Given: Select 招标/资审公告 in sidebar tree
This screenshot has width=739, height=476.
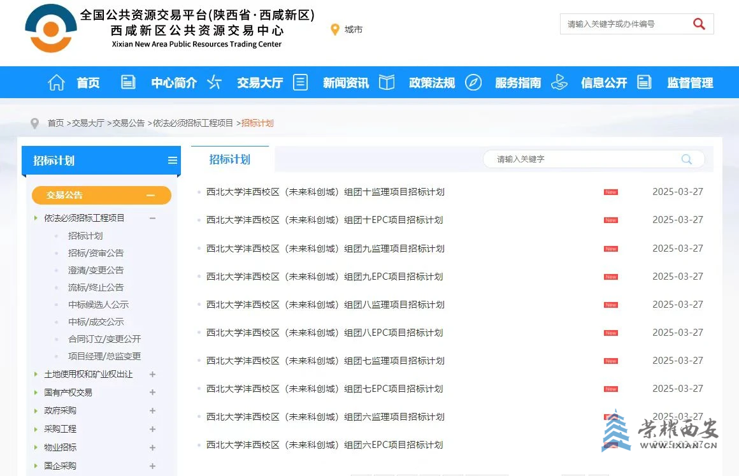Looking at the screenshot, I should pyautogui.click(x=96, y=253).
